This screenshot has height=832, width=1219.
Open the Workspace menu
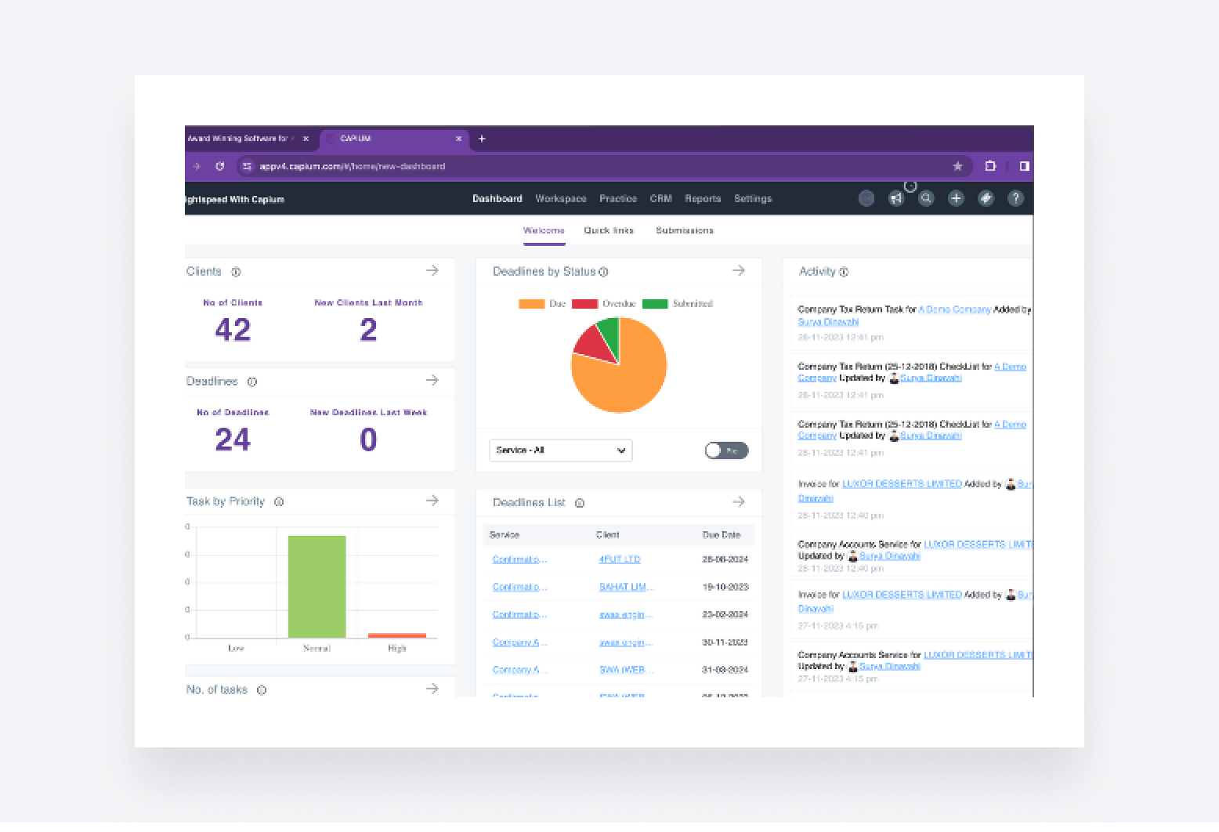(561, 199)
